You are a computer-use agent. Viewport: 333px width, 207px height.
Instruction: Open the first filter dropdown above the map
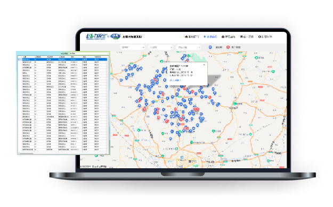click(133, 47)
